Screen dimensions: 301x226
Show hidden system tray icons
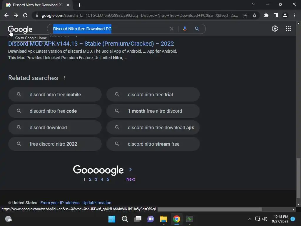[x=249, y=219]
